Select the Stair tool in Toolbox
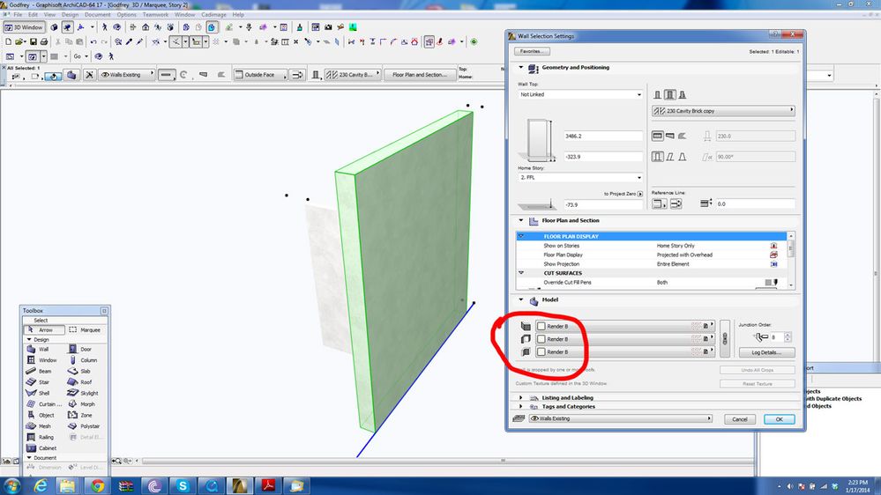The height and width of the screenshot is (495, 881). point(43,382)
